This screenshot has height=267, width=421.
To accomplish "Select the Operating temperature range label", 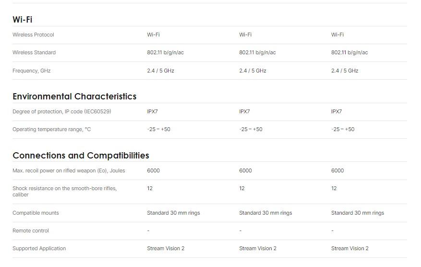I will [x=51, y=129].
